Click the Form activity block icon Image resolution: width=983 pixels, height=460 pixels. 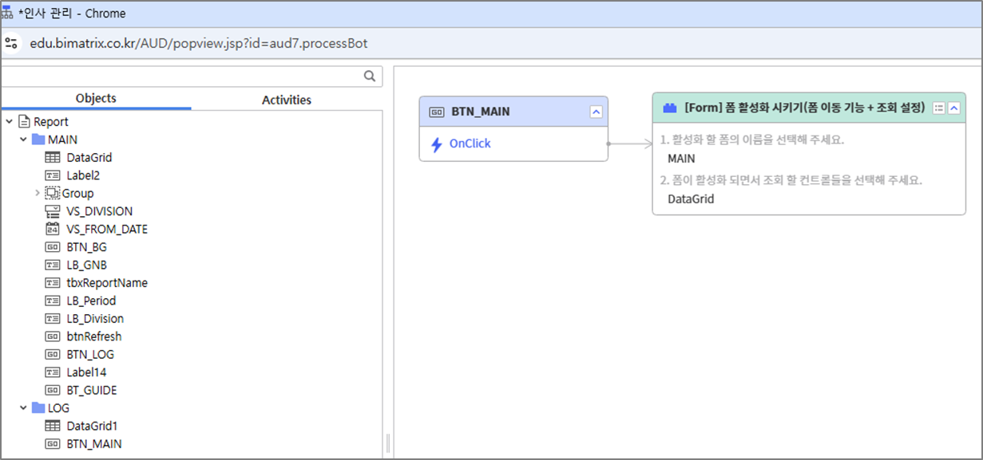[x=670, y=108]
